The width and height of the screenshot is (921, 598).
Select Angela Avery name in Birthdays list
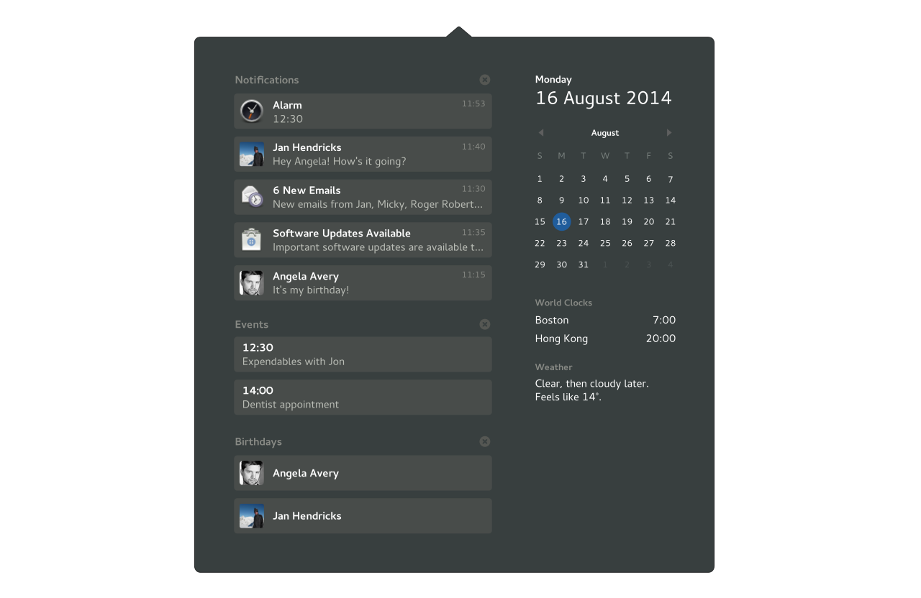306,473
